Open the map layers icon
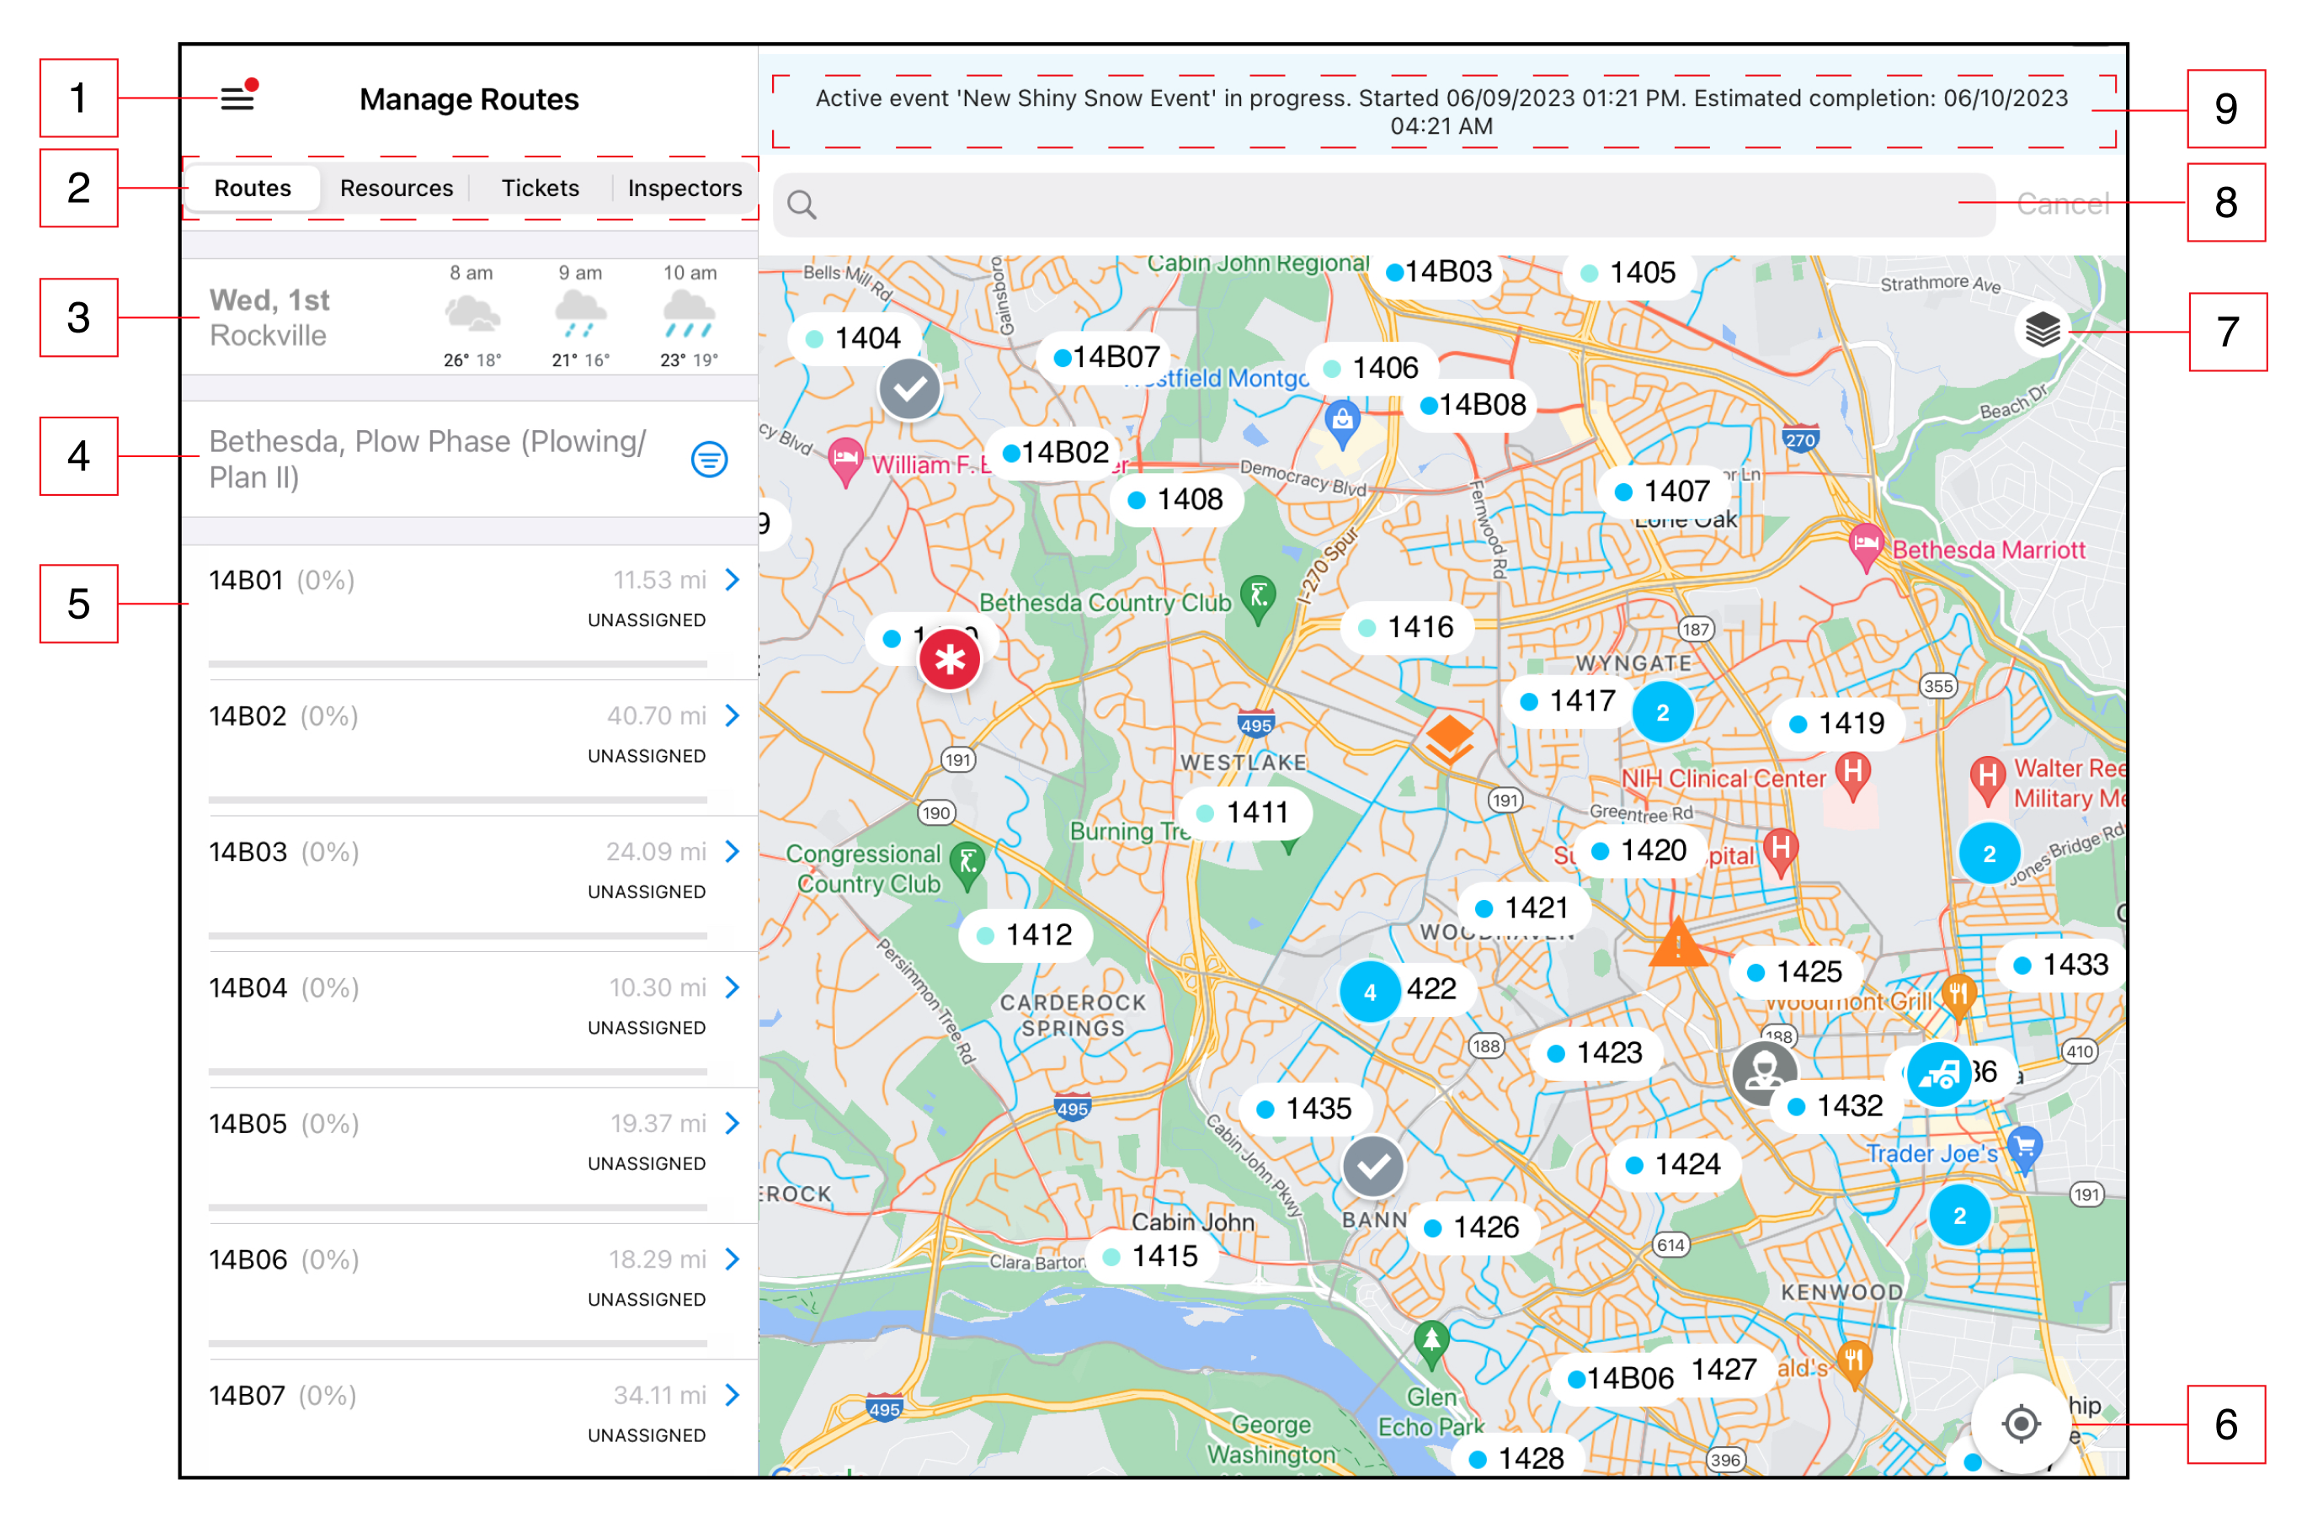The height and width of the screenshot is (1522, 2307). 2041,331
